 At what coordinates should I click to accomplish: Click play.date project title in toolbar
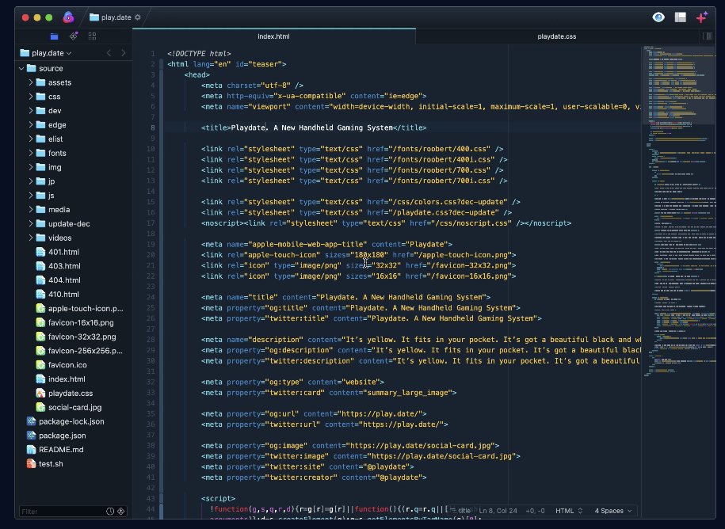point(116,17)
